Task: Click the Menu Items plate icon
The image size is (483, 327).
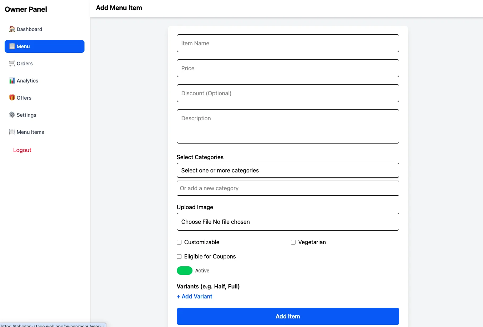Action: [12, 132]
